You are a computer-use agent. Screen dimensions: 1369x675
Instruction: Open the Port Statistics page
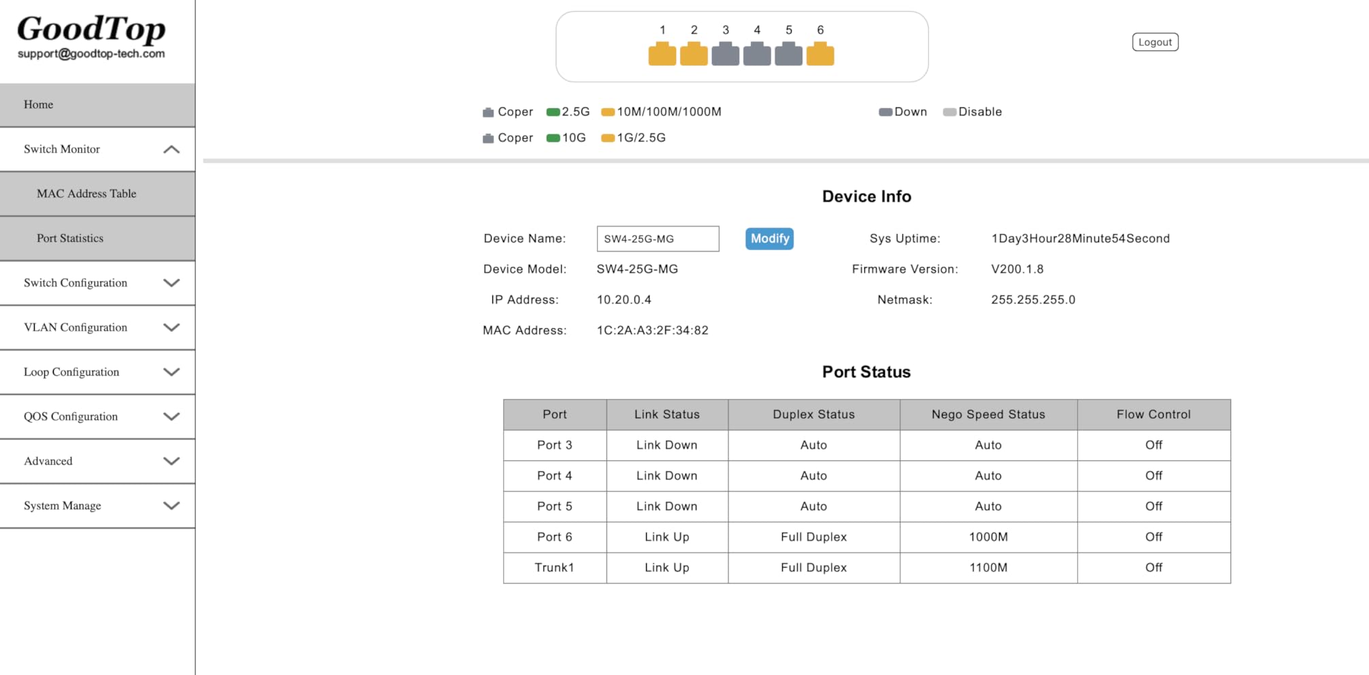(70, 239)
